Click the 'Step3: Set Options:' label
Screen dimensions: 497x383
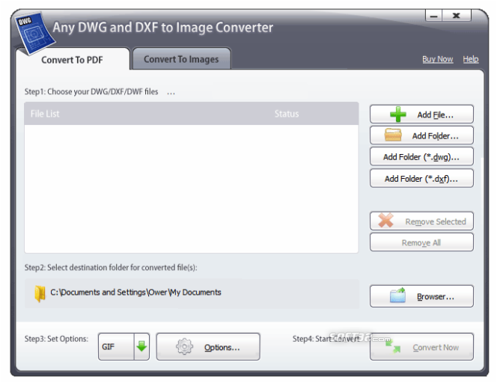56,339
